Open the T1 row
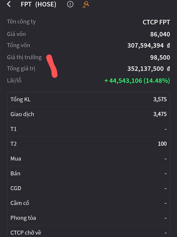This screenshot has height=237, width=177. (88, 129)
